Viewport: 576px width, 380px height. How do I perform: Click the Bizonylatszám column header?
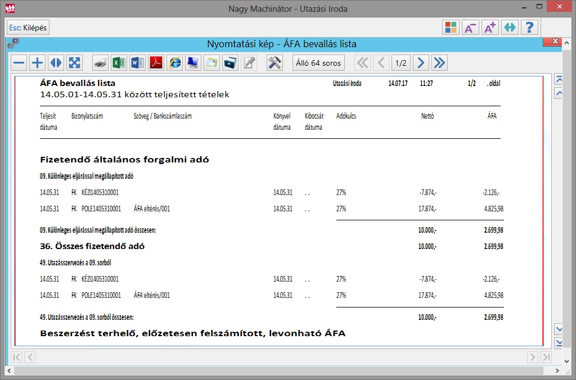click(87, 116)
